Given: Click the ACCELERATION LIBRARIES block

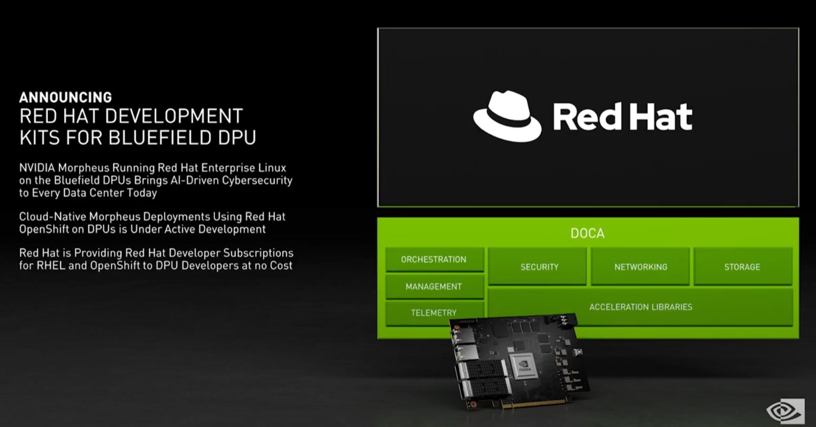Looking at the screenshot, I should point(640,307).
